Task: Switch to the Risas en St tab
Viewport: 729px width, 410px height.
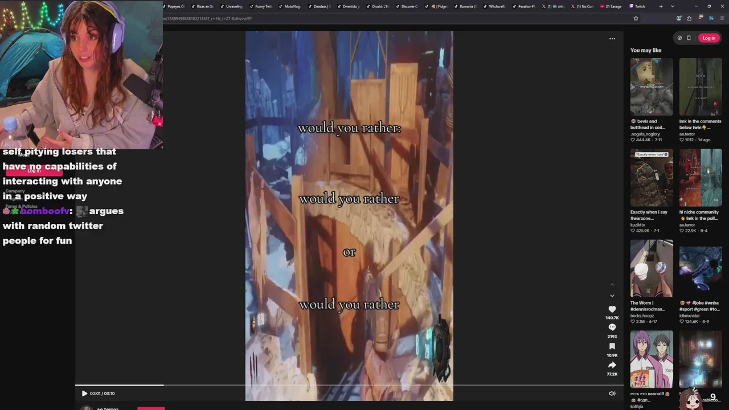Action: pos(202,6)
